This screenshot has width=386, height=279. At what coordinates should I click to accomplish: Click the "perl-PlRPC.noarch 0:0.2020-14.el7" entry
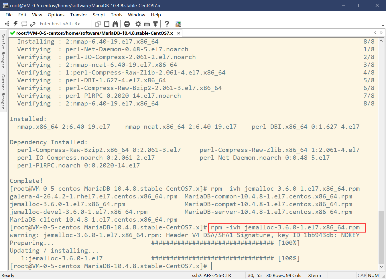coord(78,165)
